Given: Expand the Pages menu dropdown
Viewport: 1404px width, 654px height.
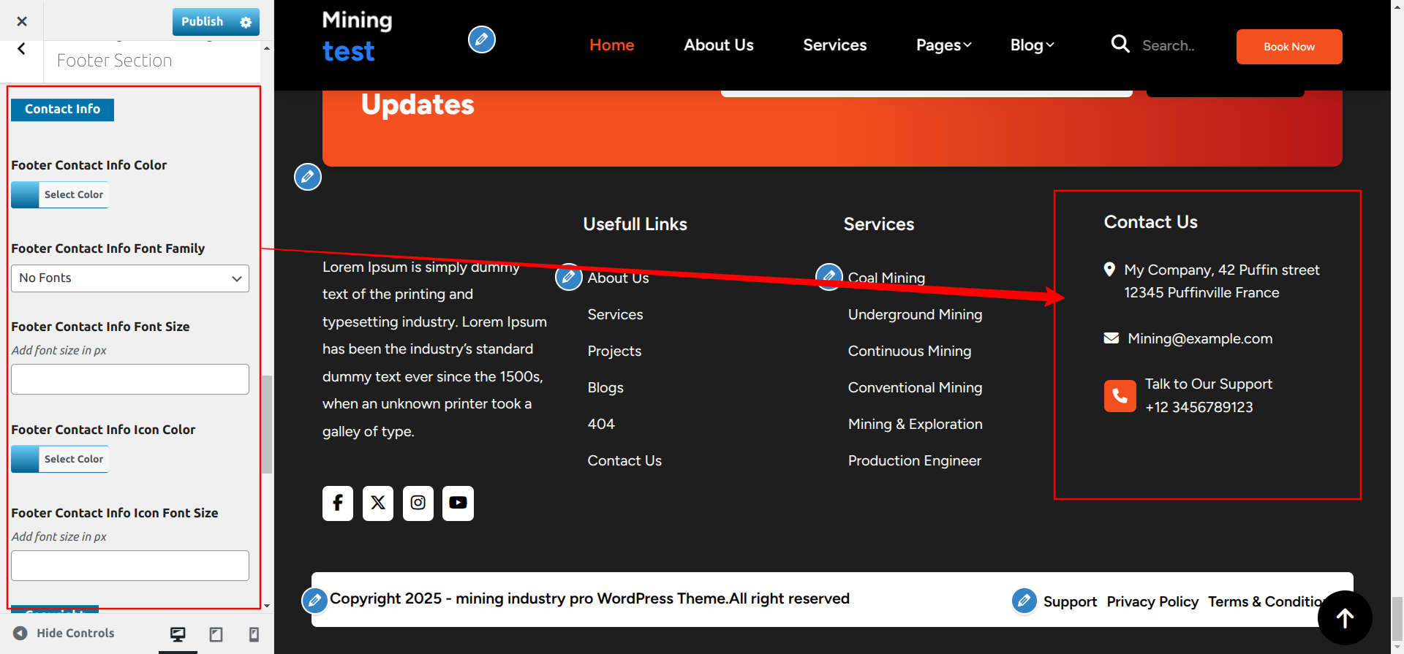Looking at the screenshot, I should 943,45.
